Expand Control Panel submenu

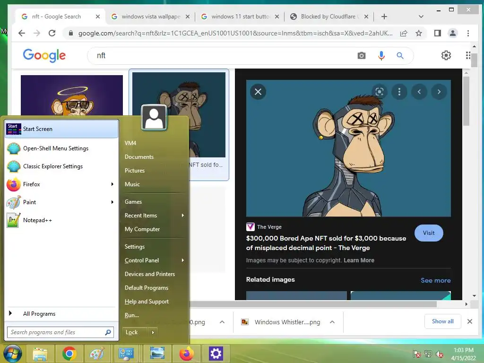pyautogui.click(x=183, y=260)
